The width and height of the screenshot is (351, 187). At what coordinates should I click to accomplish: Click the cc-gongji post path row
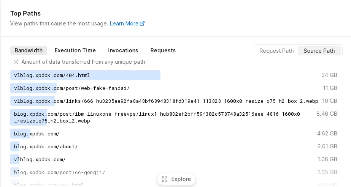[59, 172]
